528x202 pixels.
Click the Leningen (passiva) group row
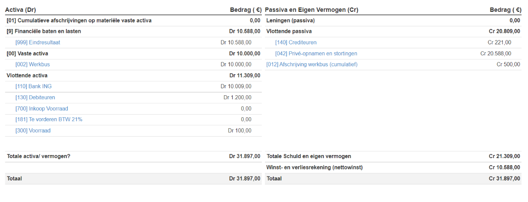pyautogui.click(x=290, y=21)
